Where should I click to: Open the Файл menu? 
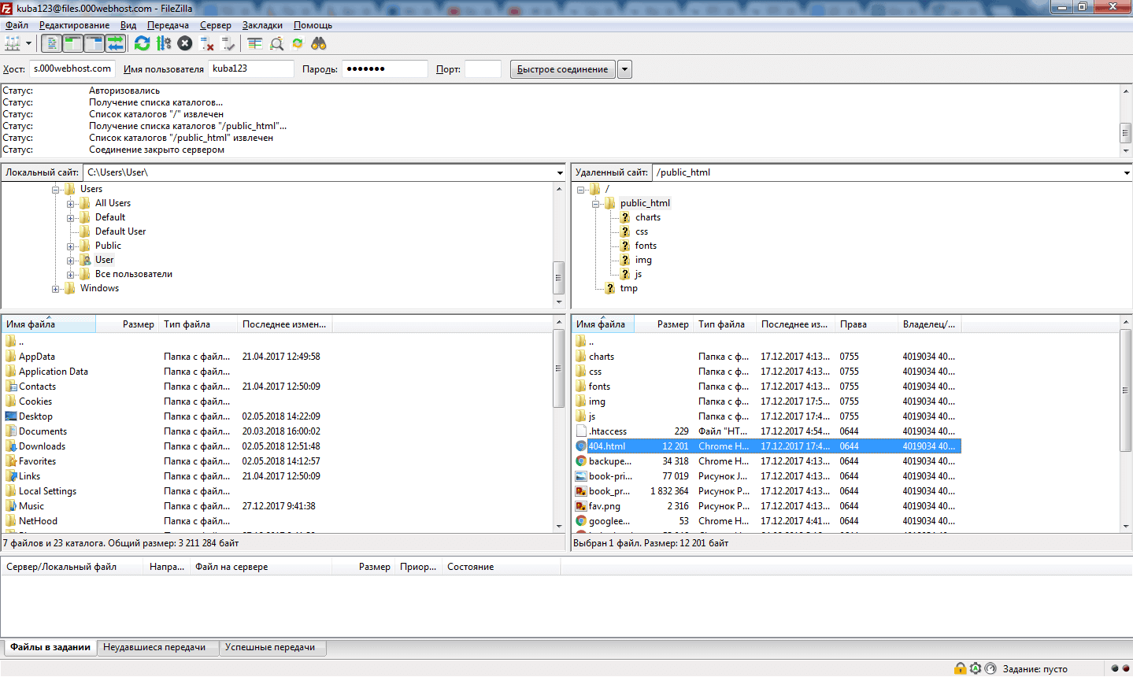click(17, 25)
